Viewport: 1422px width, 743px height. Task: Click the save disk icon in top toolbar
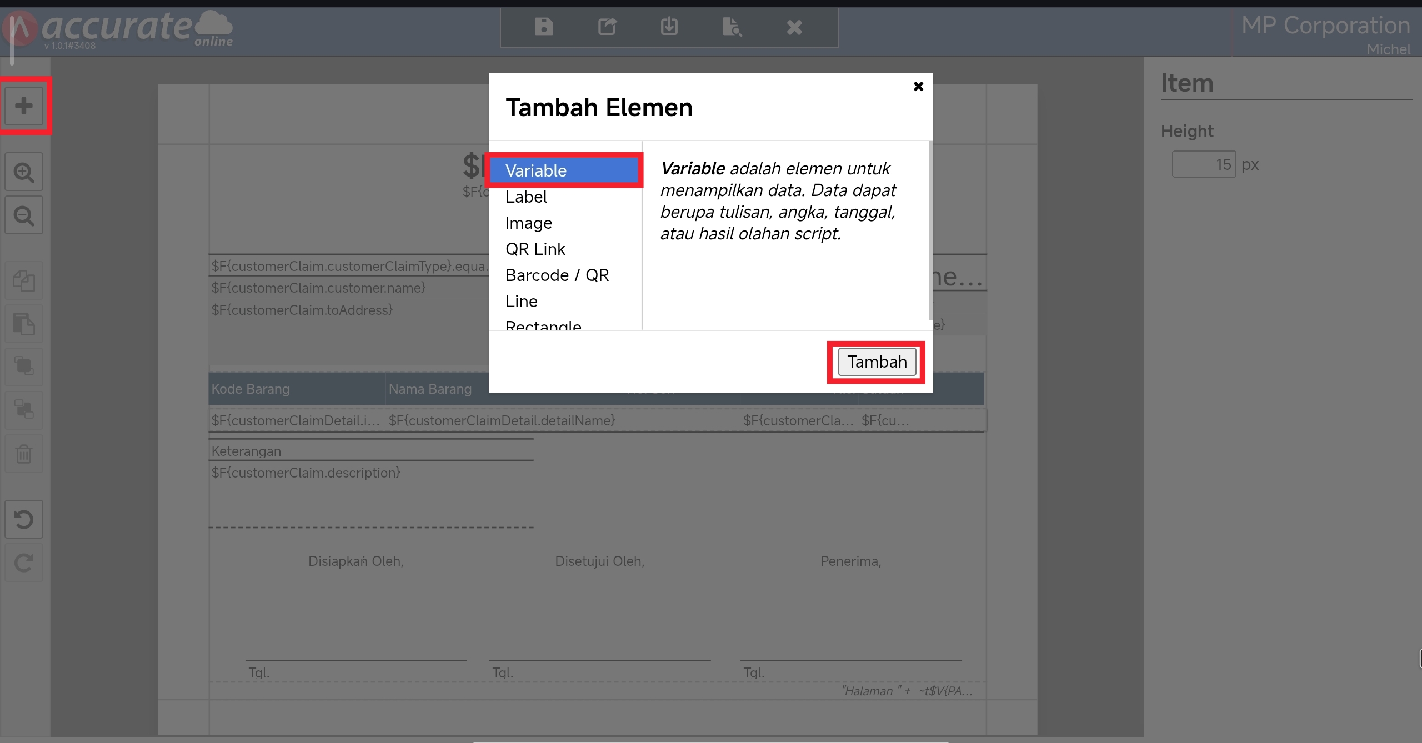[543, 27]
